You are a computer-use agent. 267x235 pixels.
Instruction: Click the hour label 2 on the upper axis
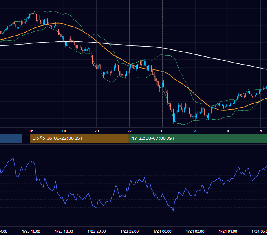click(195, 131)
